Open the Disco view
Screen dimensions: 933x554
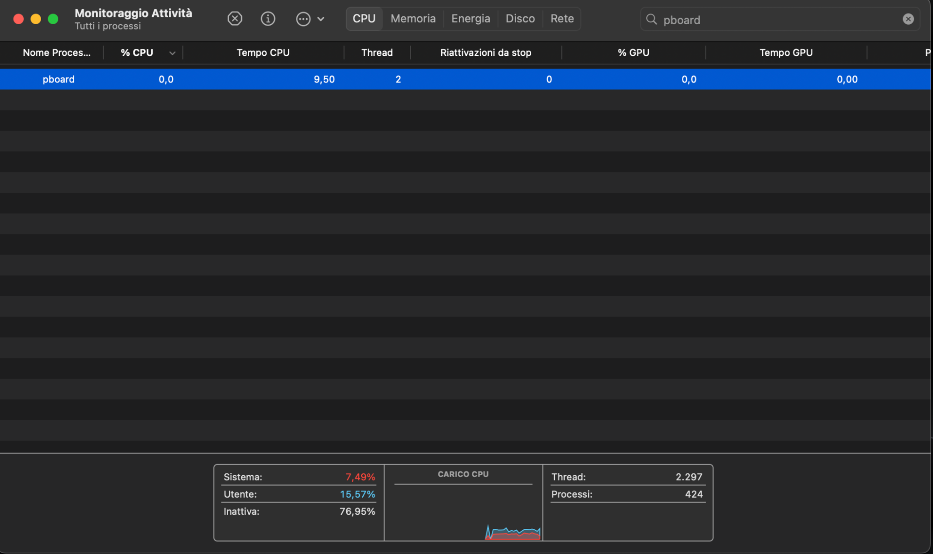click(520, 19)
